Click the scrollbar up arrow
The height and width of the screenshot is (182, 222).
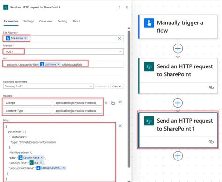click(129, 28)
